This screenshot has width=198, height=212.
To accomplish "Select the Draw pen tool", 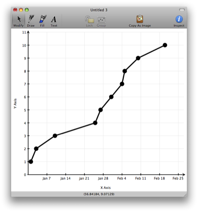I will pyautogui.click(x=31, y=19).
